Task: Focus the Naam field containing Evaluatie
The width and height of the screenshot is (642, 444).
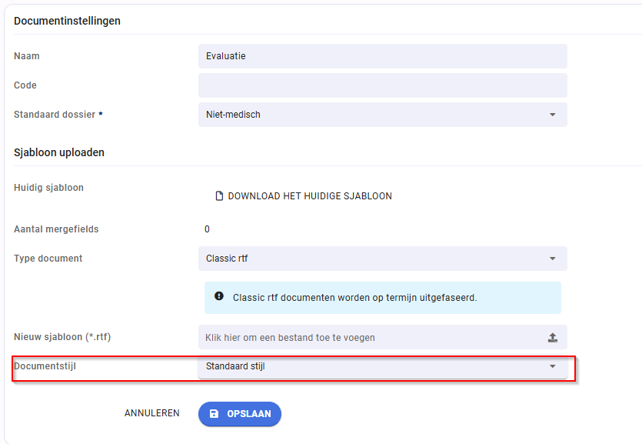Action: [383, 56]
